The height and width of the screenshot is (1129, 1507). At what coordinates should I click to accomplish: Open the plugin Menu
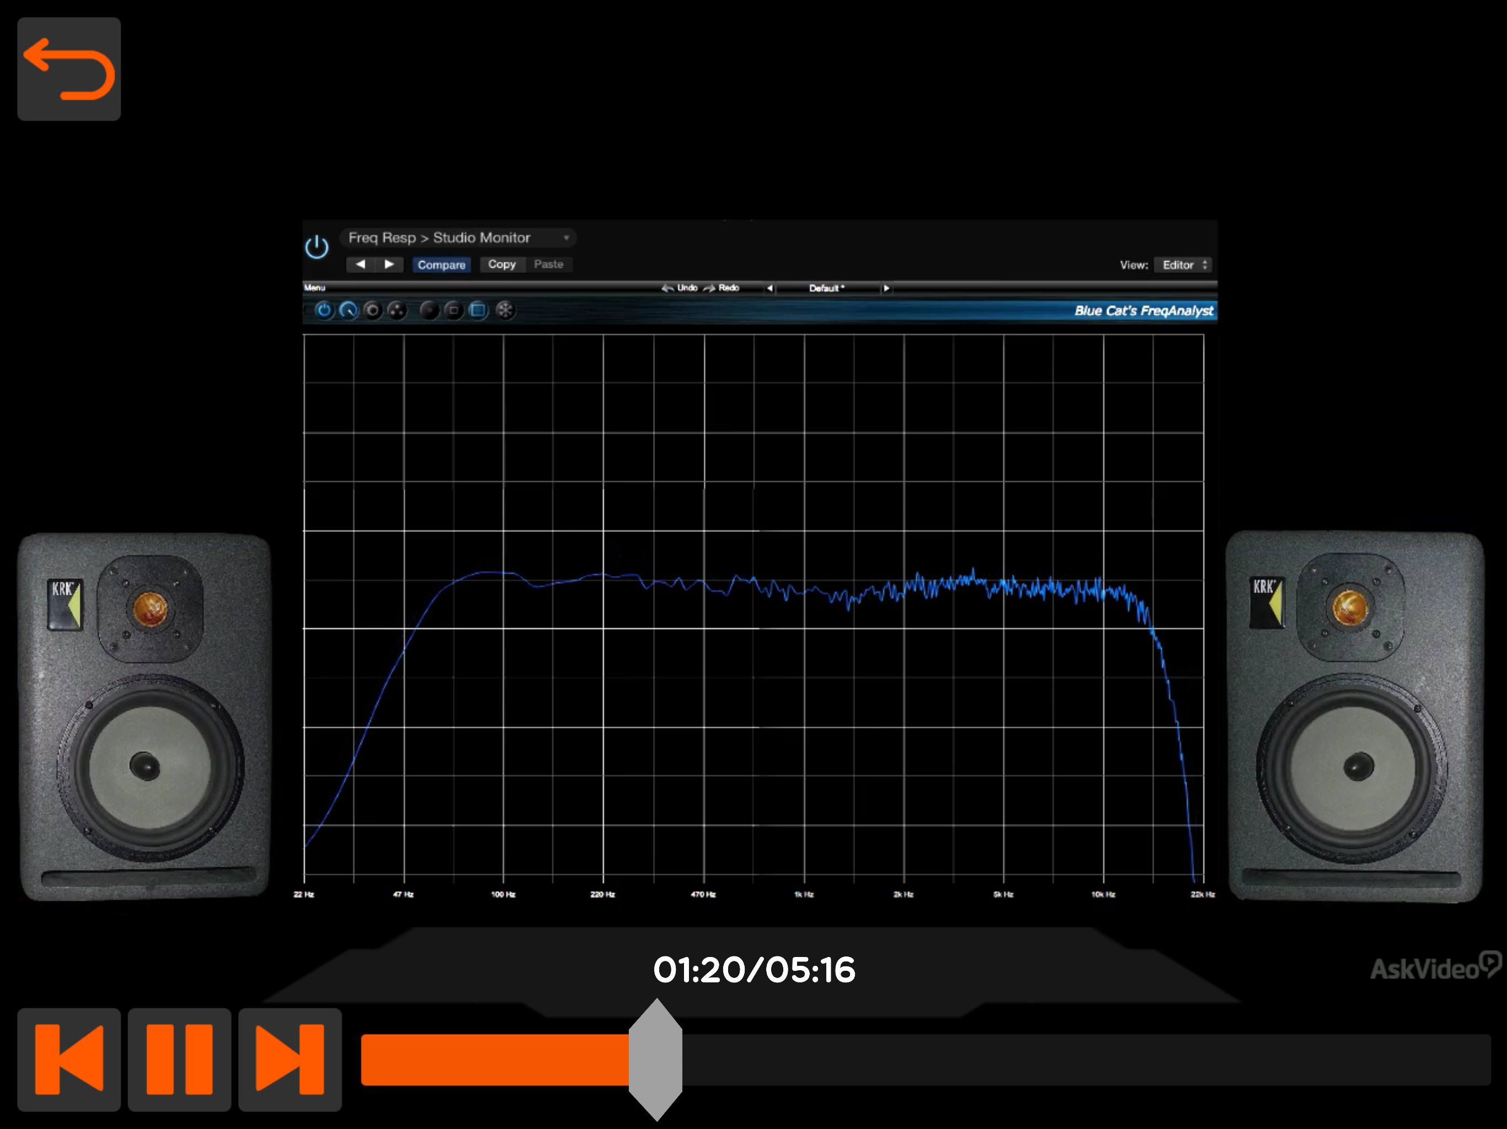click(x=315, y=287)
